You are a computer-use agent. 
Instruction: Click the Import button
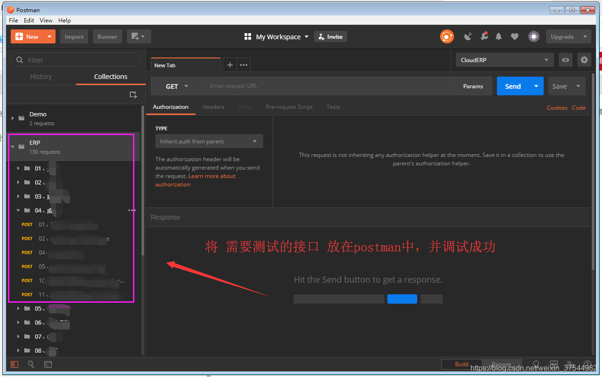pyautogui.click(x=74, y=36)
